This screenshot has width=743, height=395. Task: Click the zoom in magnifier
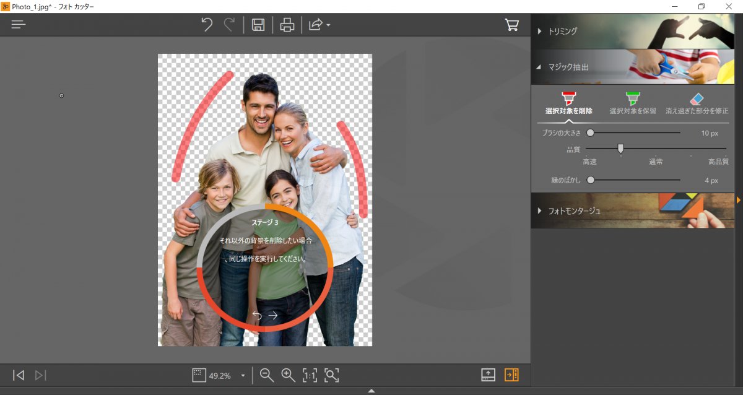288,375
